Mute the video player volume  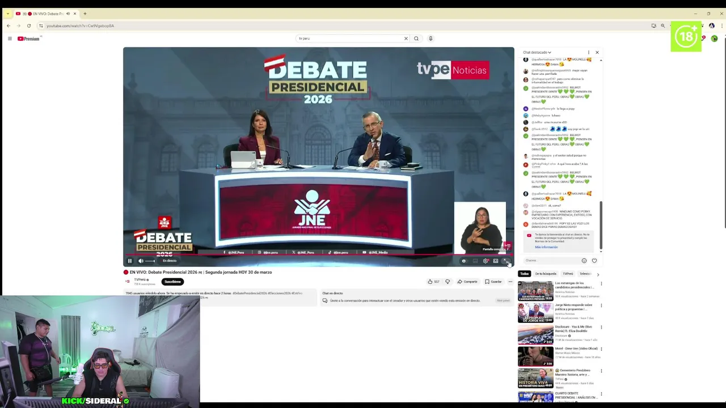(141, 261)
